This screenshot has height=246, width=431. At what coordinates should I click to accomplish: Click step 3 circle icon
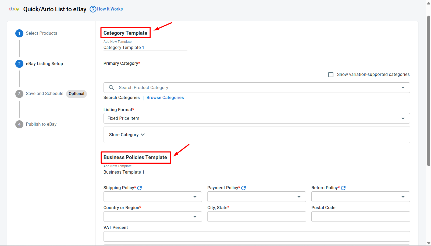coord(19,94)
